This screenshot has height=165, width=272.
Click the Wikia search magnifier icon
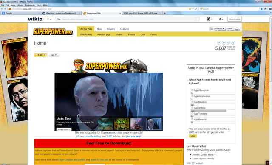[58, 19]
